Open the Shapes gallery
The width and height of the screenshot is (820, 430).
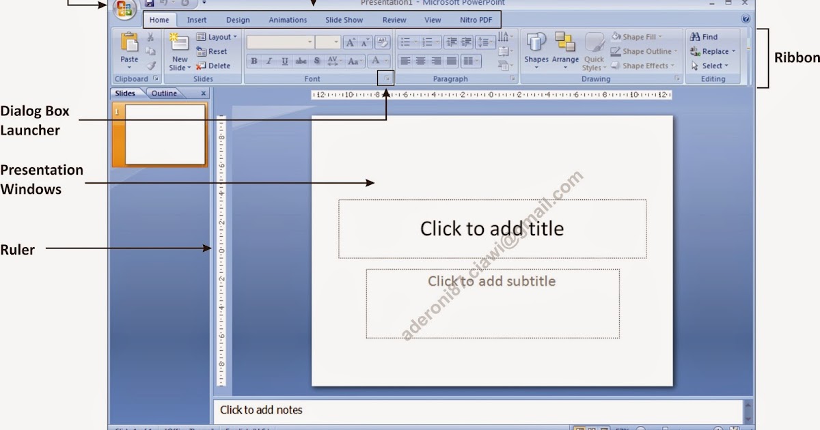(536, 51)
